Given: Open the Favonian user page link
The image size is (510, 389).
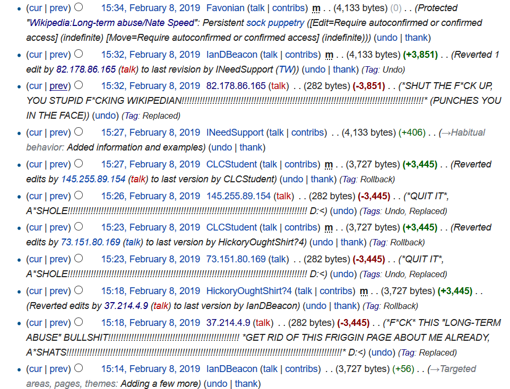Looking at the screenshot, I should (226, 8).
